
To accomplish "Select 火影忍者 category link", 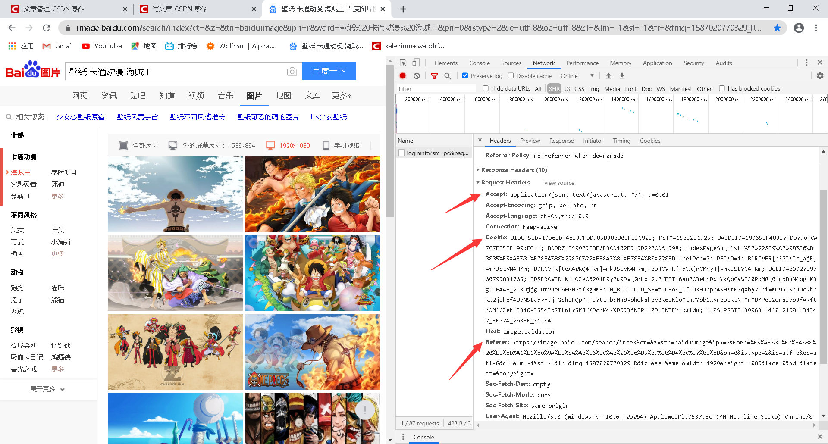I will click(23, 184).
